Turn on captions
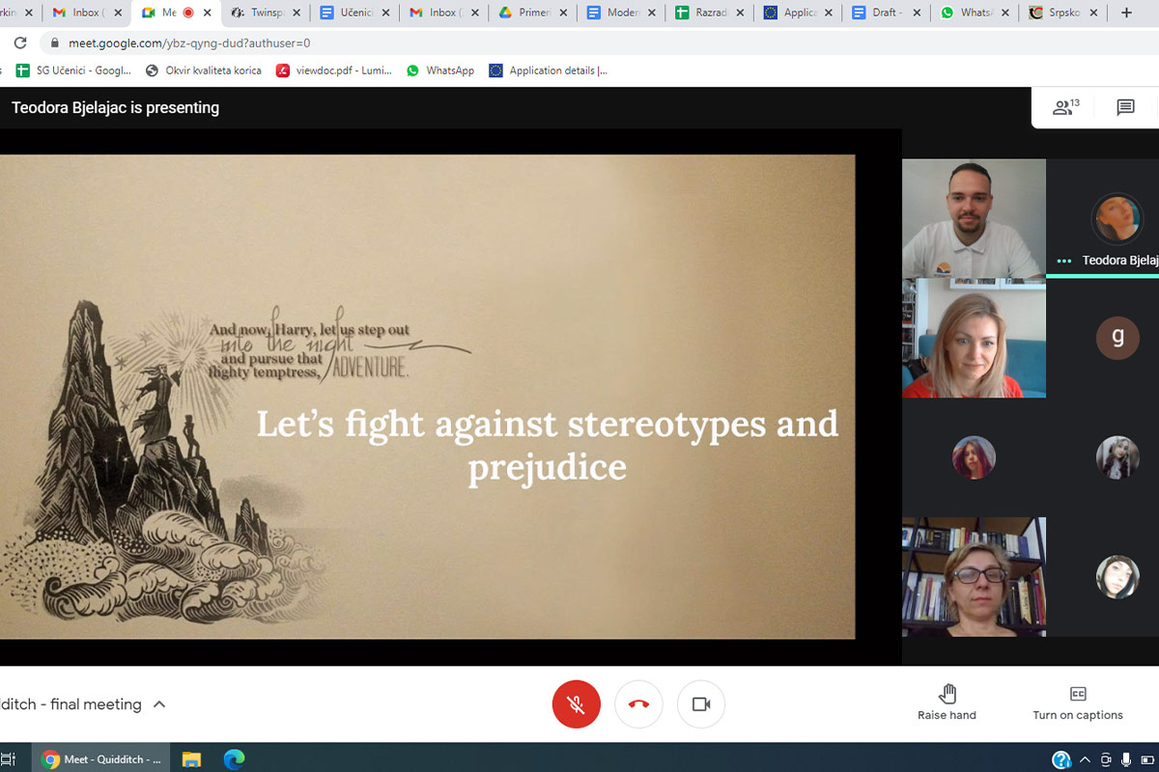The height and width of the screenshot is (772, 1159). click(1078, 703)
